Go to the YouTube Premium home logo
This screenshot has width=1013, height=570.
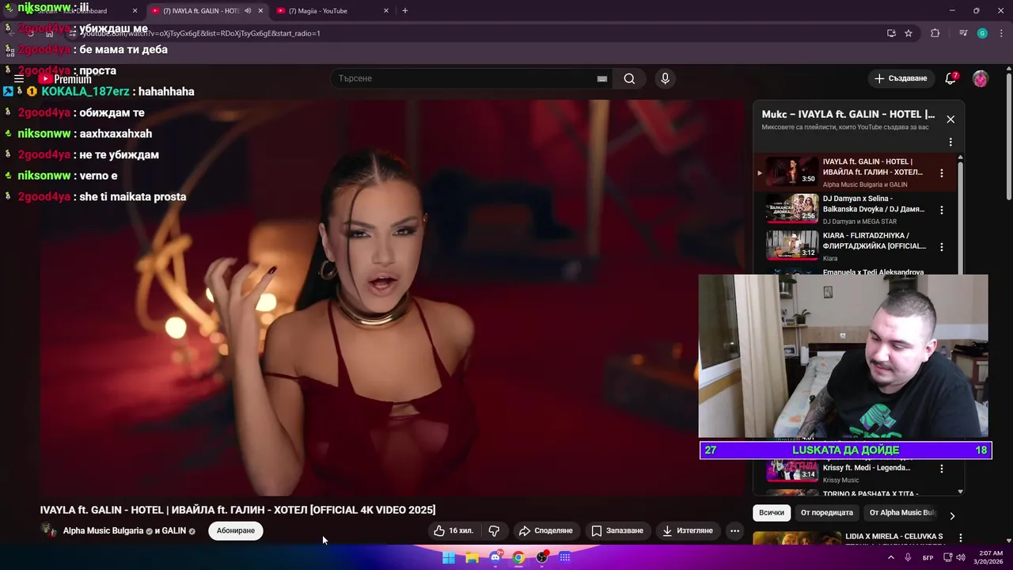pos(65,79)
